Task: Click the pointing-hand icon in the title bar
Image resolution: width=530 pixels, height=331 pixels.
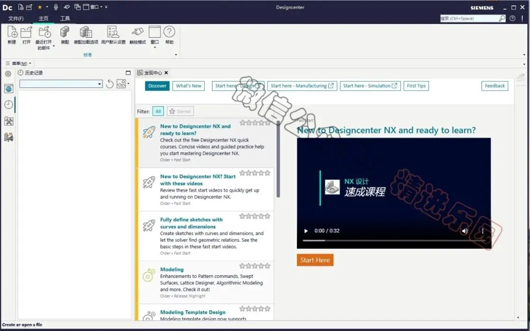Action: click(x=67, y=7)
